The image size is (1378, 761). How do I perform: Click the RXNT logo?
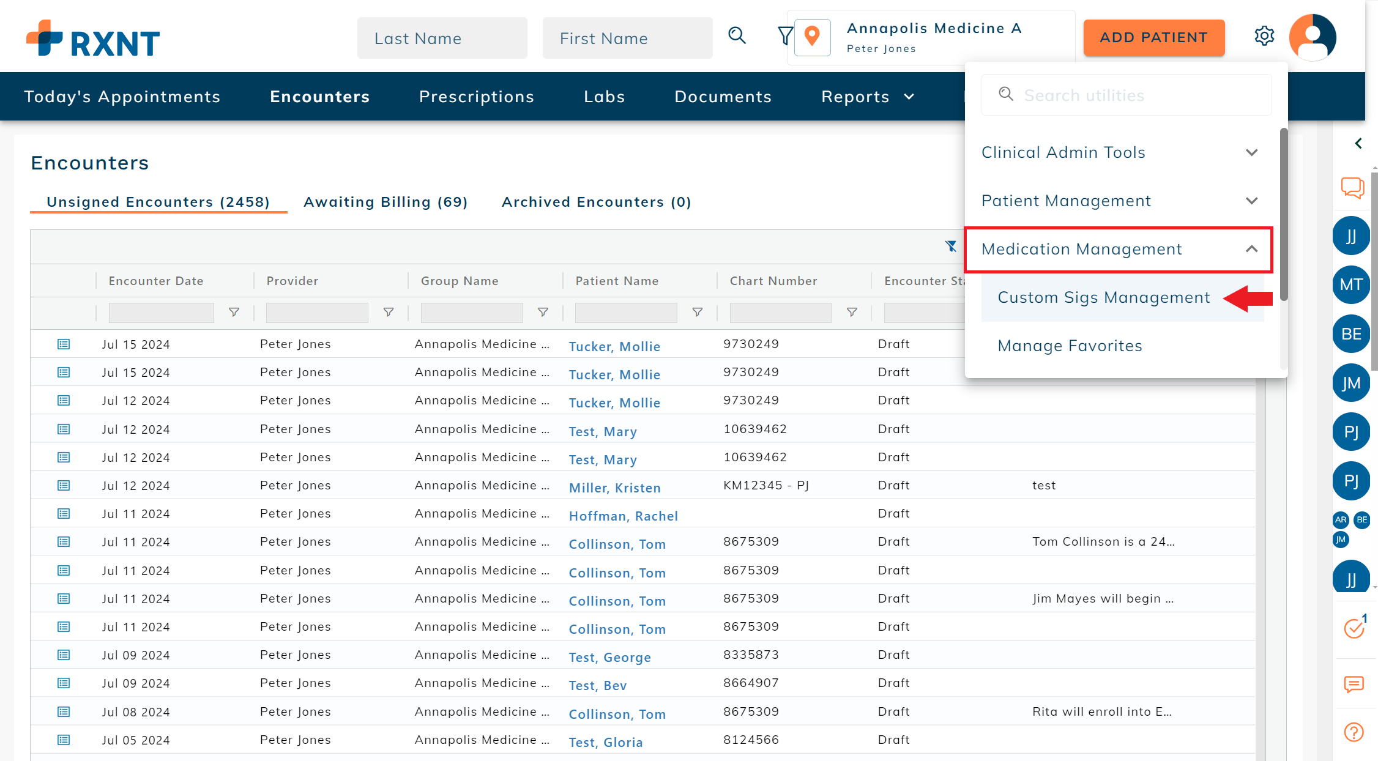[93, 39]
